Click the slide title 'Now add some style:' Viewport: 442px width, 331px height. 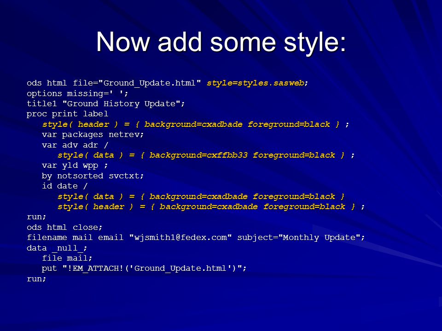221,42
